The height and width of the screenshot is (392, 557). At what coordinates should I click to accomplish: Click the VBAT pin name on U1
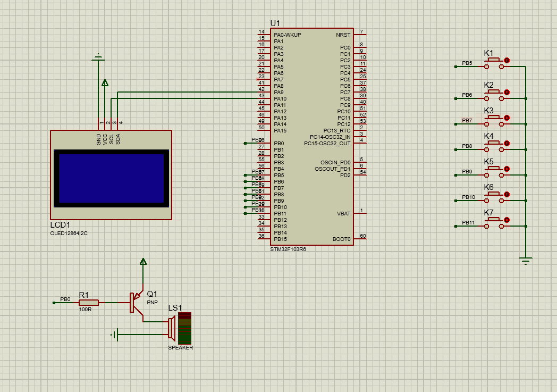pyautogui.click(x=343, y=214)
